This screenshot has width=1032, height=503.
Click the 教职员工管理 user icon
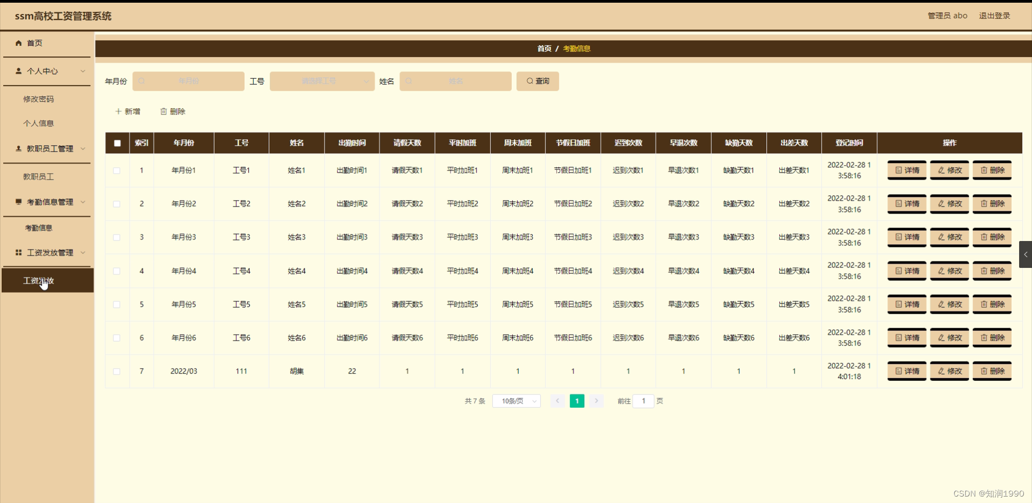(19, 148)
